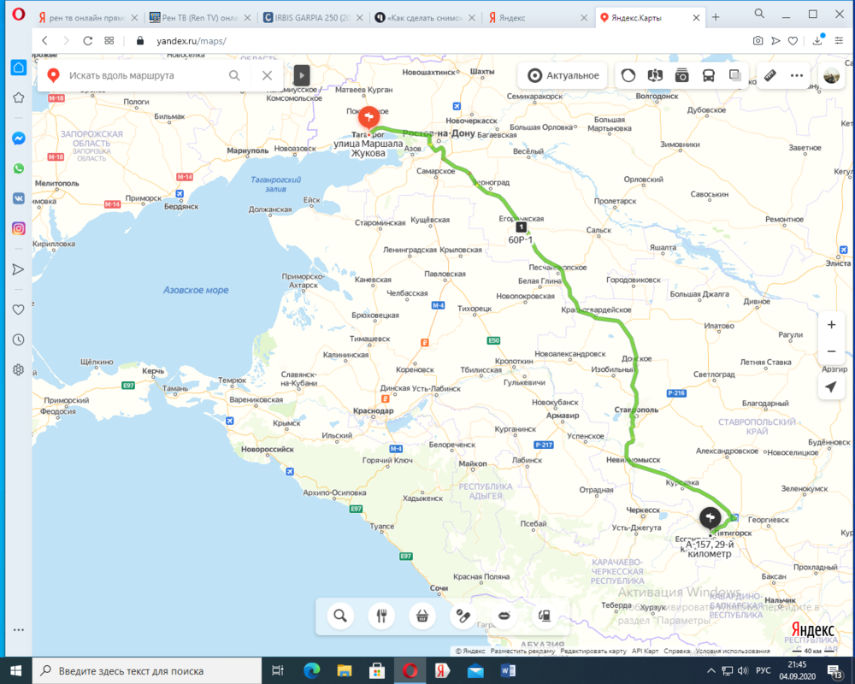Image resolution: width=855 pixels, height=684 pixels.
Task: Open a new tab with plus button
Action: click(x=716, y=17)
